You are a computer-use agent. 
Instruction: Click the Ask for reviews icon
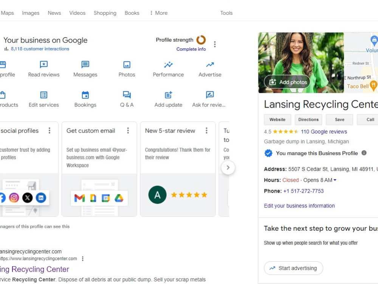210,95
